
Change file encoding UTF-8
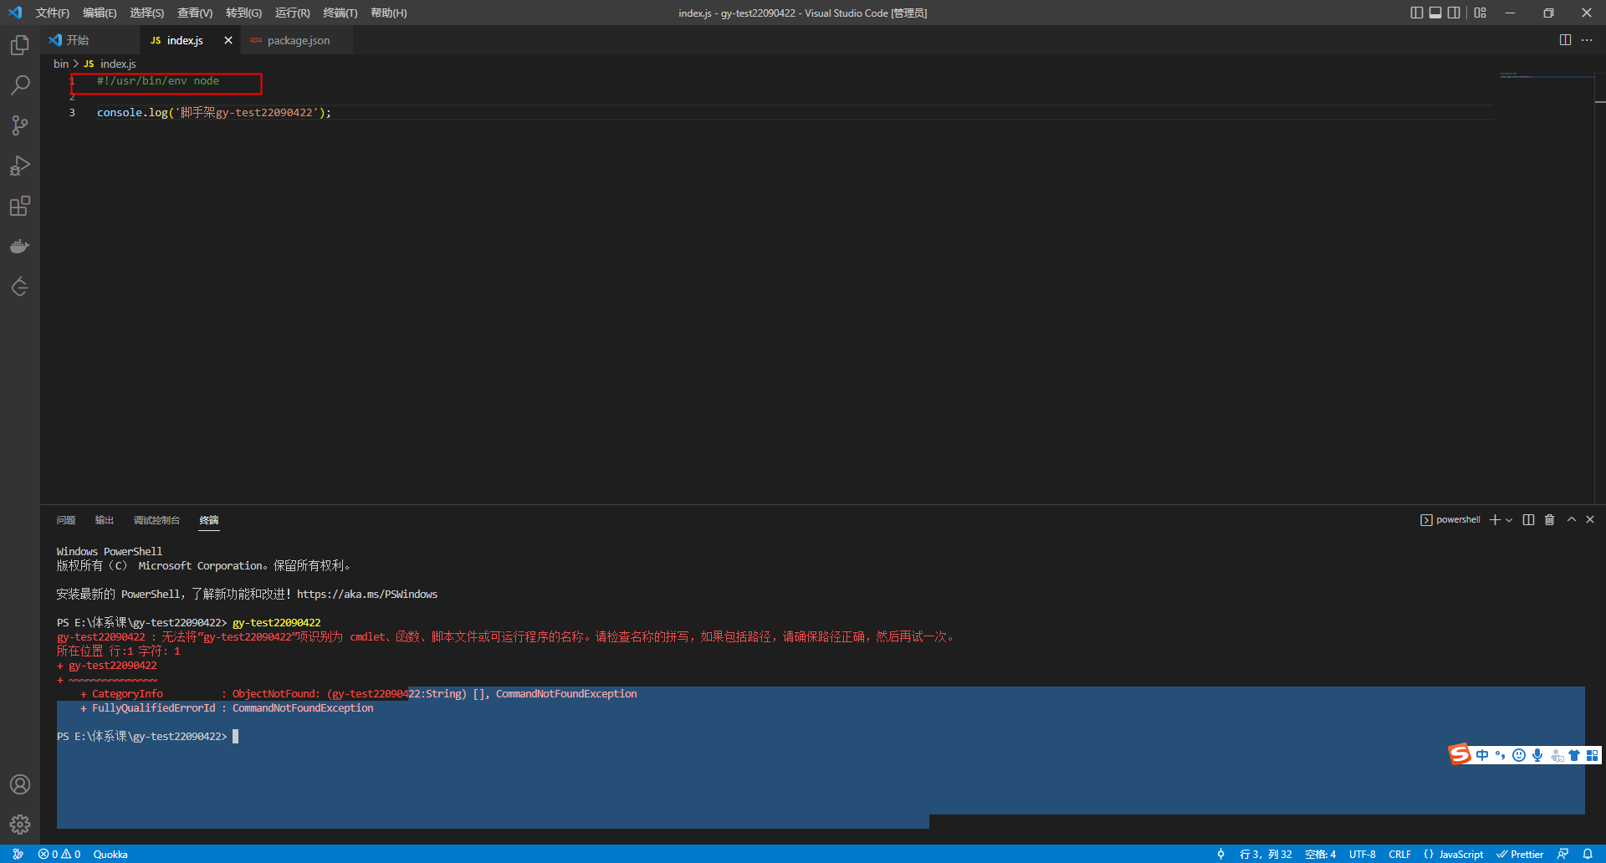(x=1362, y=854)
